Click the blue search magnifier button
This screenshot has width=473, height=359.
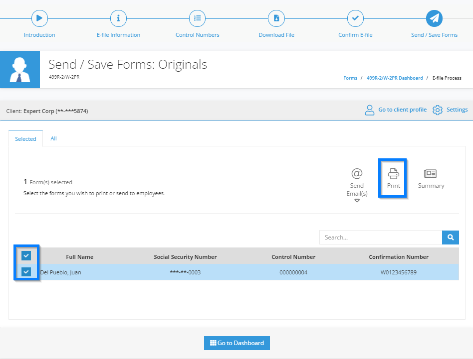click(451, 238)
